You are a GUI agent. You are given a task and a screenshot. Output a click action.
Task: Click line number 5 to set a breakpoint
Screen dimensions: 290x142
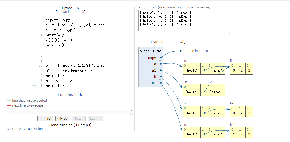pyautogui.click(x=41, y=40)
